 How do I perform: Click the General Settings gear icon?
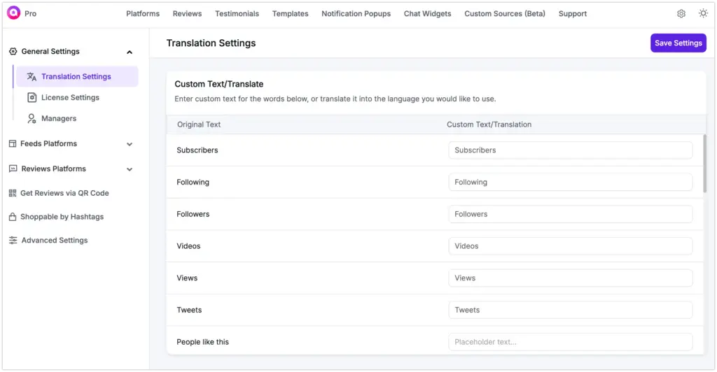point(13,52)
